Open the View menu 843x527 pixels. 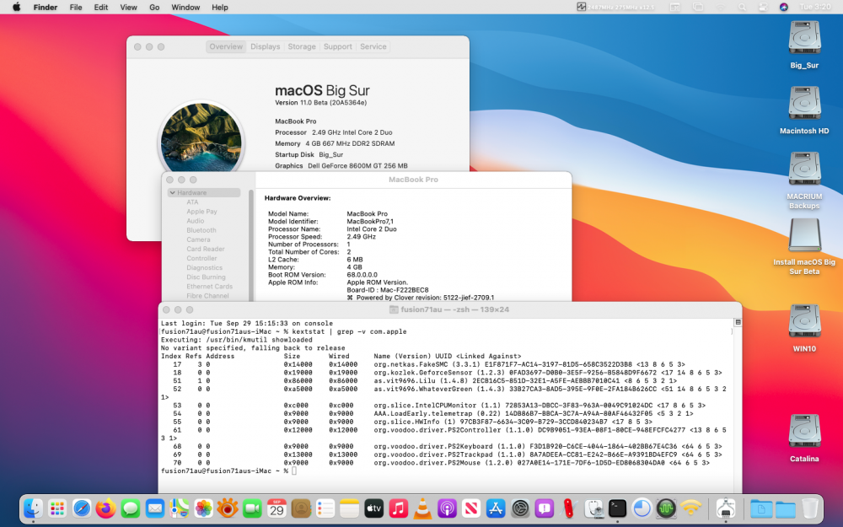click(128, 7)
